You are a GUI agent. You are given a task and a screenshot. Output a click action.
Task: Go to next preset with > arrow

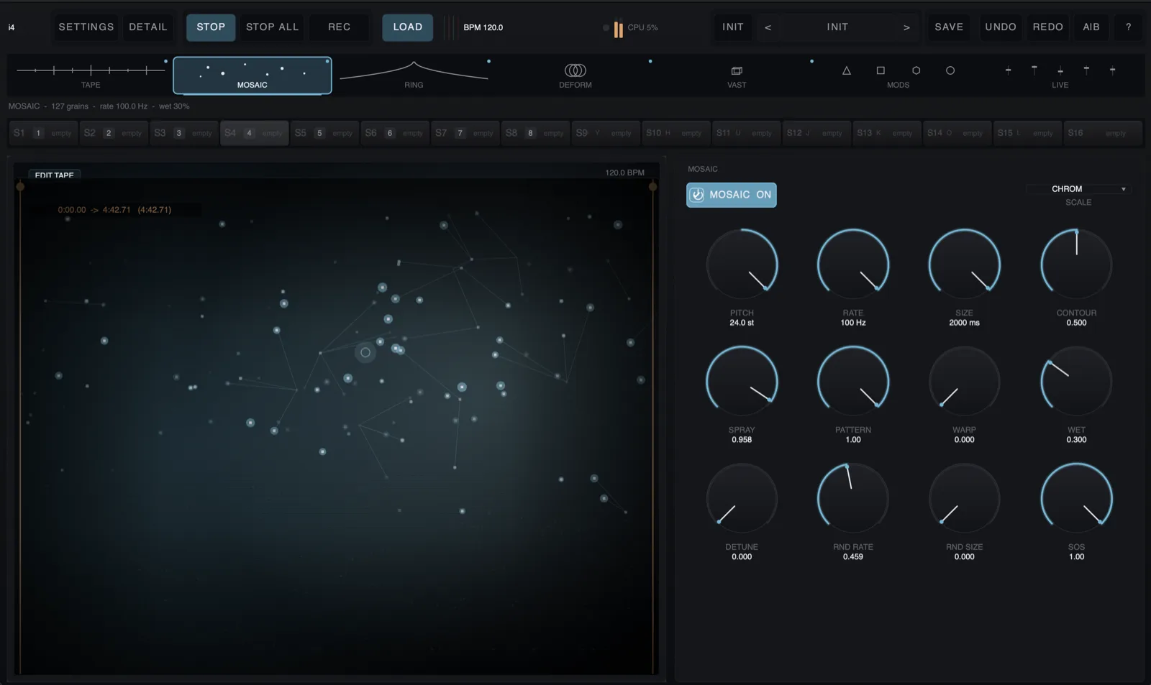click(x=906, y=27)
